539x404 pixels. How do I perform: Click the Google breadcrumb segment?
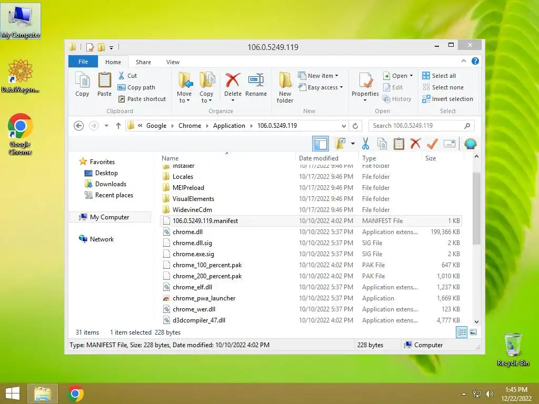click(x=156, y=126)
